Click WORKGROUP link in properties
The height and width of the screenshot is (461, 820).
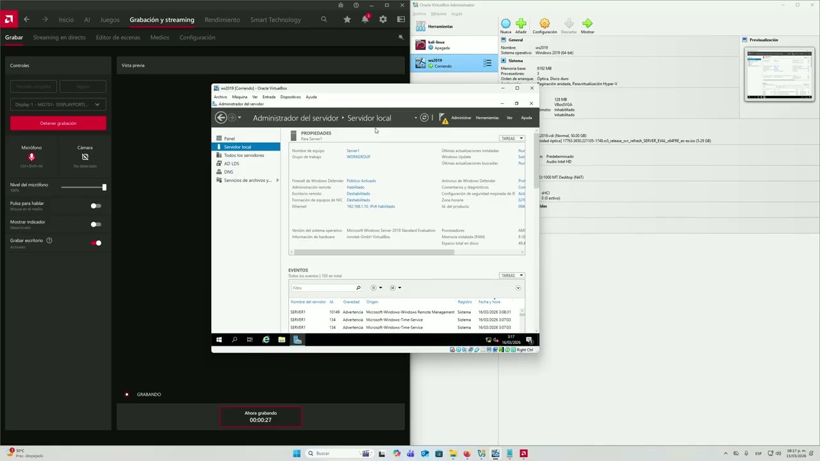(x=358, y=157)
